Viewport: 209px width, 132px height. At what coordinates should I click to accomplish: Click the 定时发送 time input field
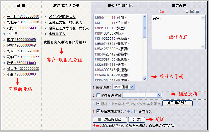133,95
